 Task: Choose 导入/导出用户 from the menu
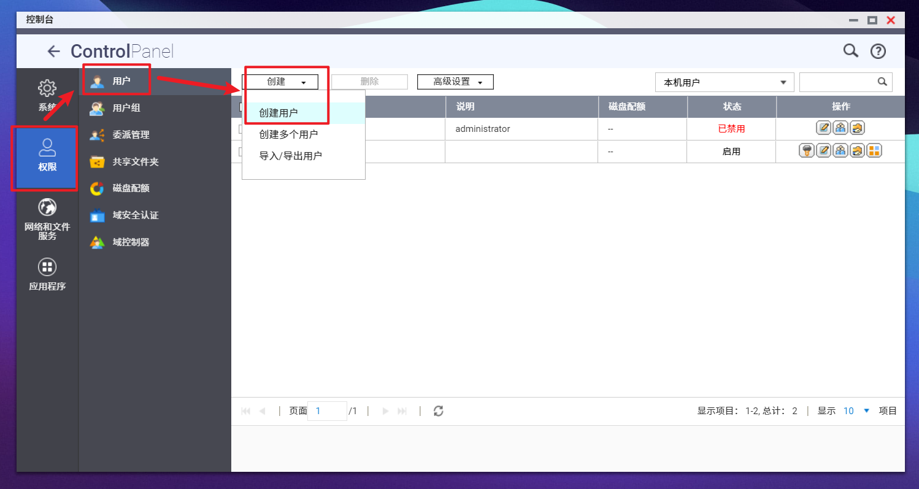point(304,156)
